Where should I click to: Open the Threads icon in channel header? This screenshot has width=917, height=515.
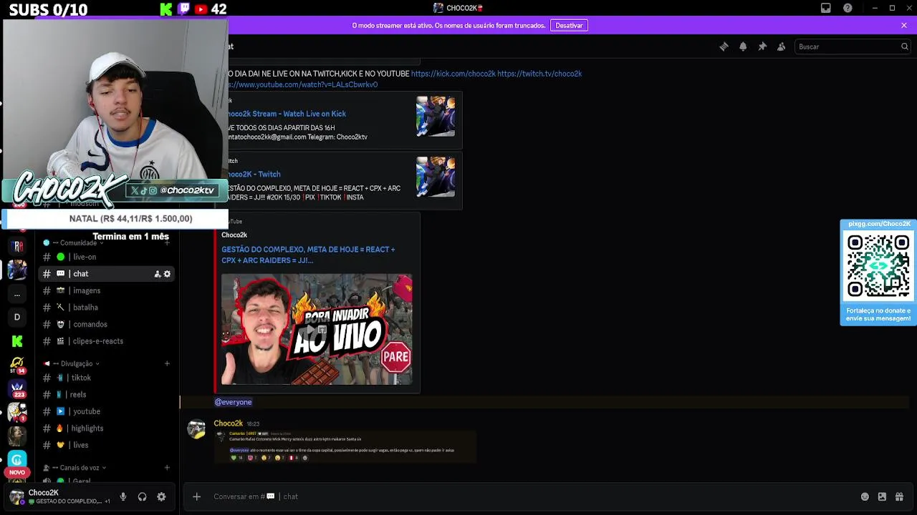[724, 46]
